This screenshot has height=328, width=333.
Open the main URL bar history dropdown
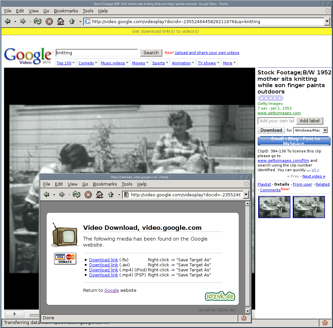click(x=327, y=21)
